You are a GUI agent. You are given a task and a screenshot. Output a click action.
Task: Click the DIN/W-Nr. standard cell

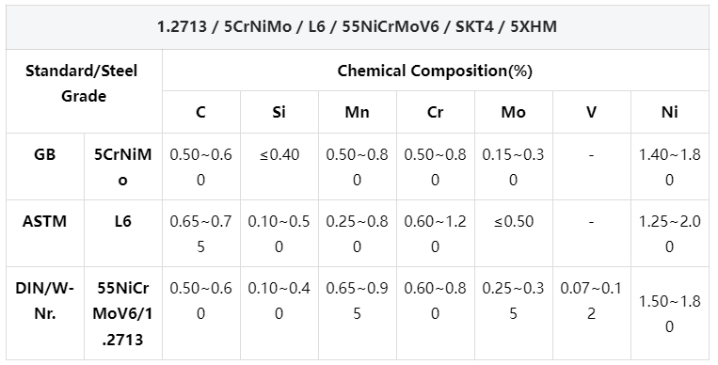pos(45,313)
